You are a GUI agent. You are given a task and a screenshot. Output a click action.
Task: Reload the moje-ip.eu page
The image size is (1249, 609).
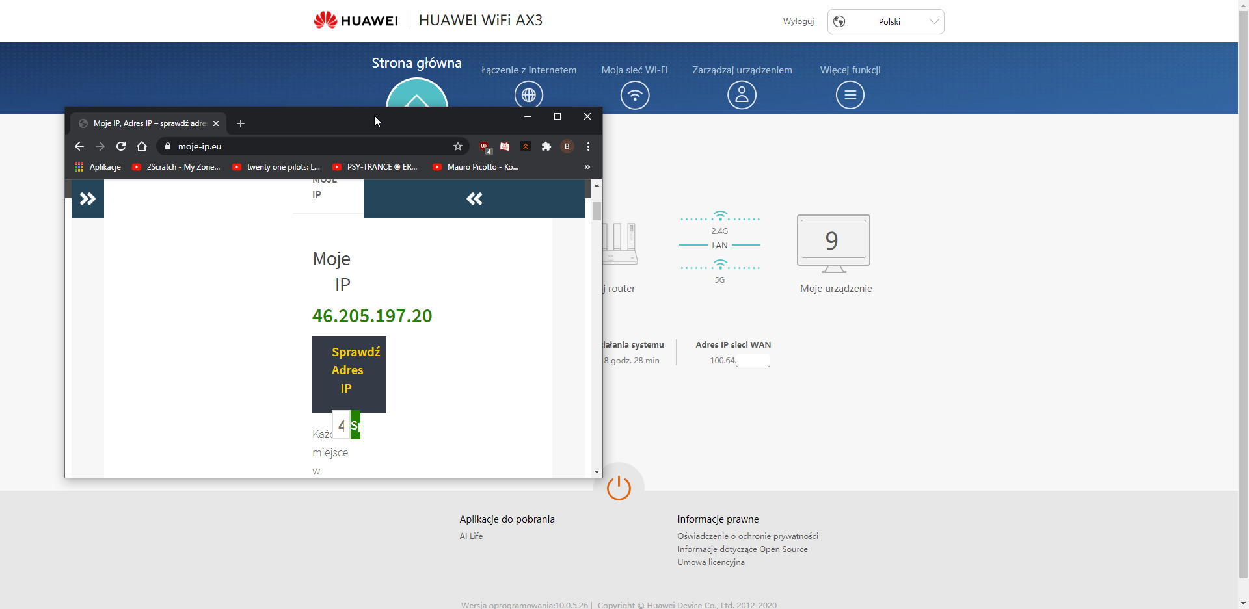(x=121, y=146)
